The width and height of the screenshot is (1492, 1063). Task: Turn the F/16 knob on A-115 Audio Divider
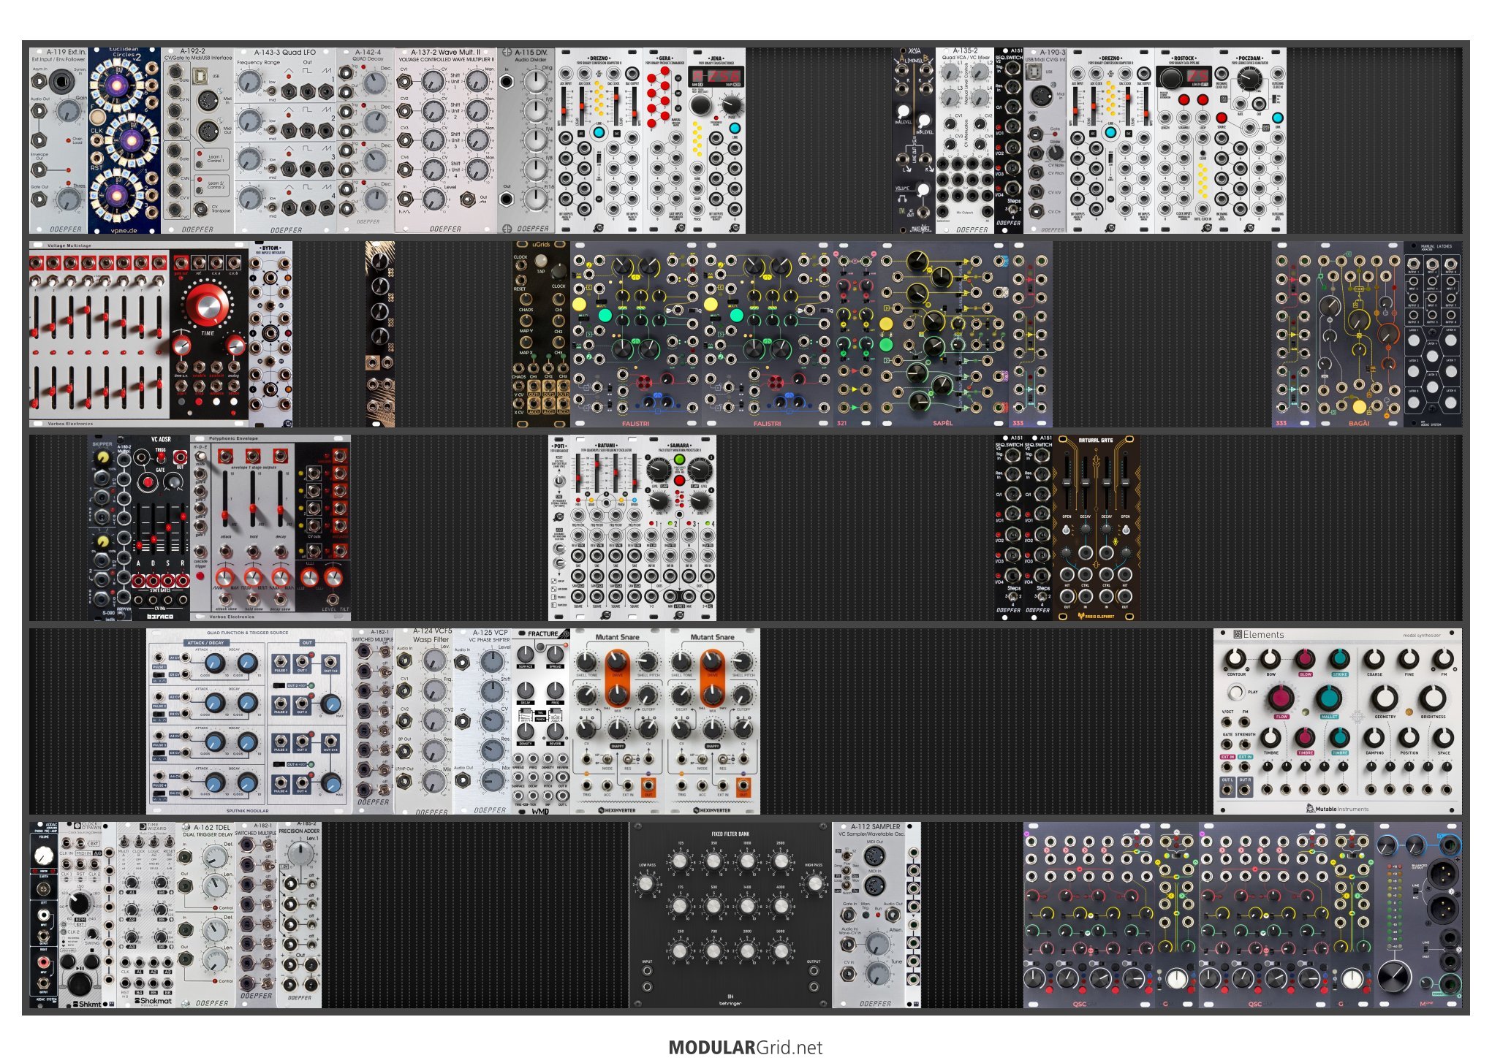pyautogui.click(x=536, y=199)
